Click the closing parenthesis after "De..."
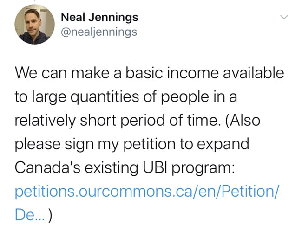Image resolution: width=302 pixels, height=237 pixels. coord(50,215)
